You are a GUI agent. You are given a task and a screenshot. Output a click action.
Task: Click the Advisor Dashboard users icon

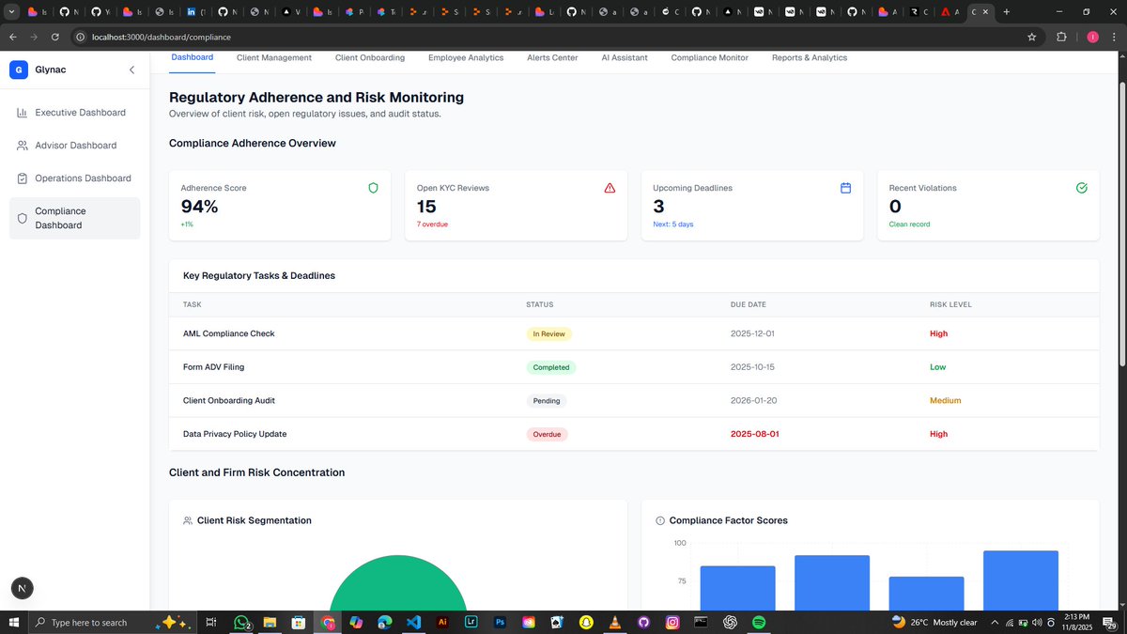point(23,146)
